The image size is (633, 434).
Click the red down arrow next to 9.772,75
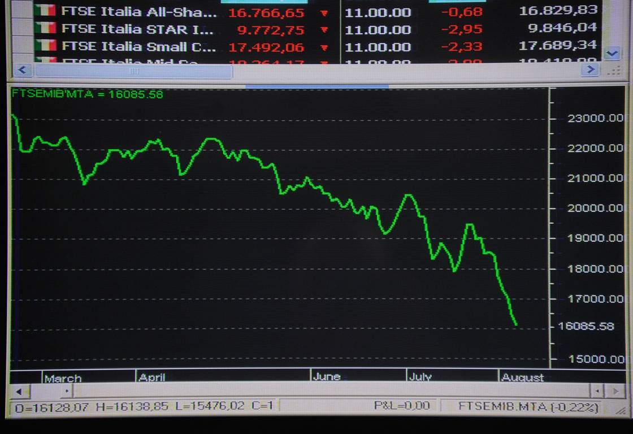[x=324, y=30]
